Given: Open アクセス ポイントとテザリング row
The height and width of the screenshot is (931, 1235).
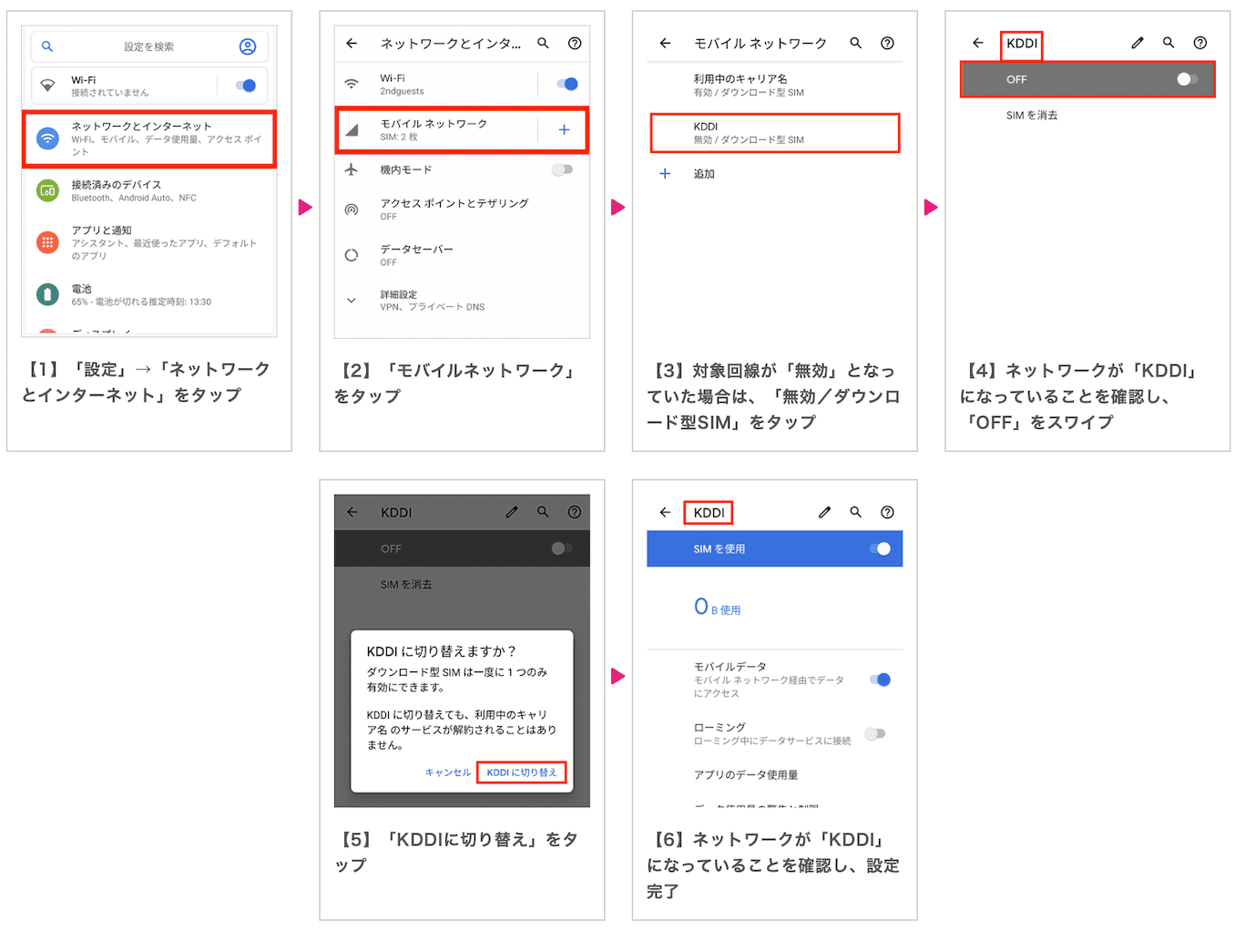Looking at the screenshot, I should [x=463, y=210].
